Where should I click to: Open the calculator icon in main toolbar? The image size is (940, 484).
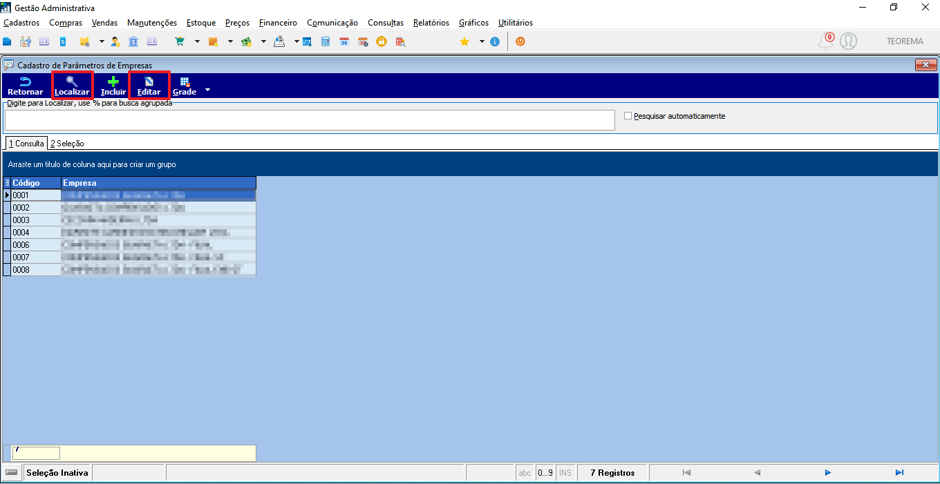[x=326, y=41]
